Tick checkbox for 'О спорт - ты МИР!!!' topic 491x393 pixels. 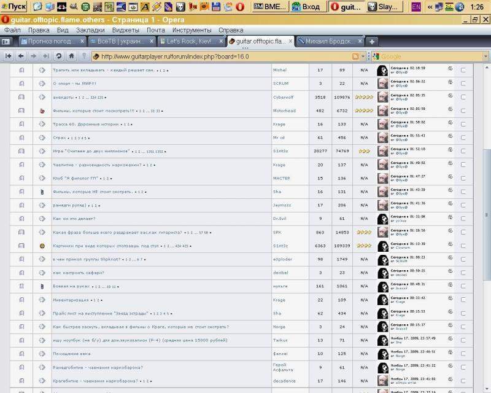click(463, 84)
